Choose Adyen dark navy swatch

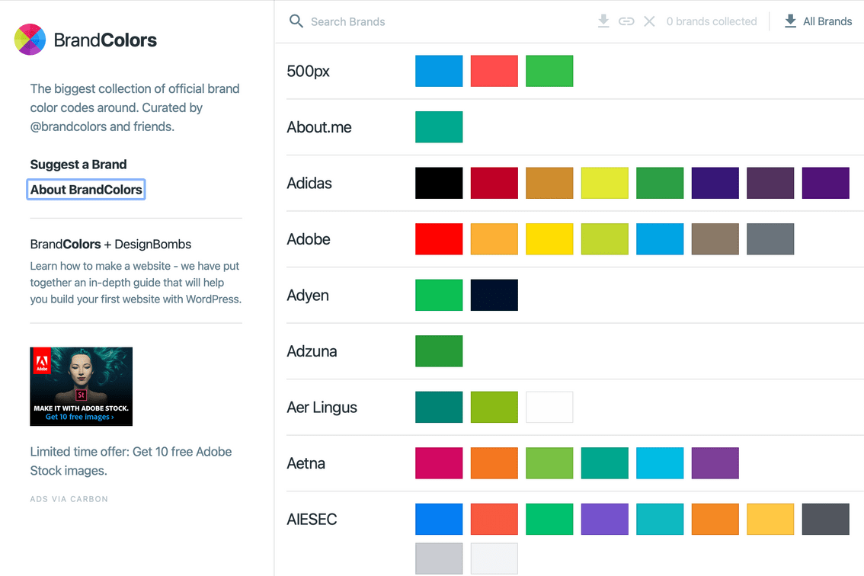(x=494, y=295)
